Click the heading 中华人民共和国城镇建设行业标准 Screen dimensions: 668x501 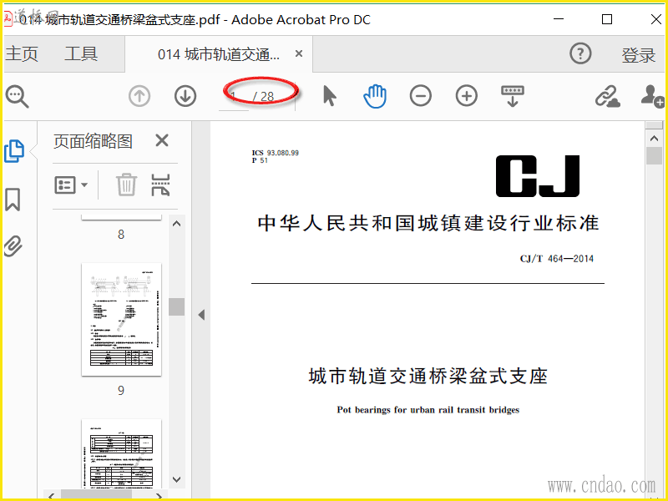coord(428,223)
